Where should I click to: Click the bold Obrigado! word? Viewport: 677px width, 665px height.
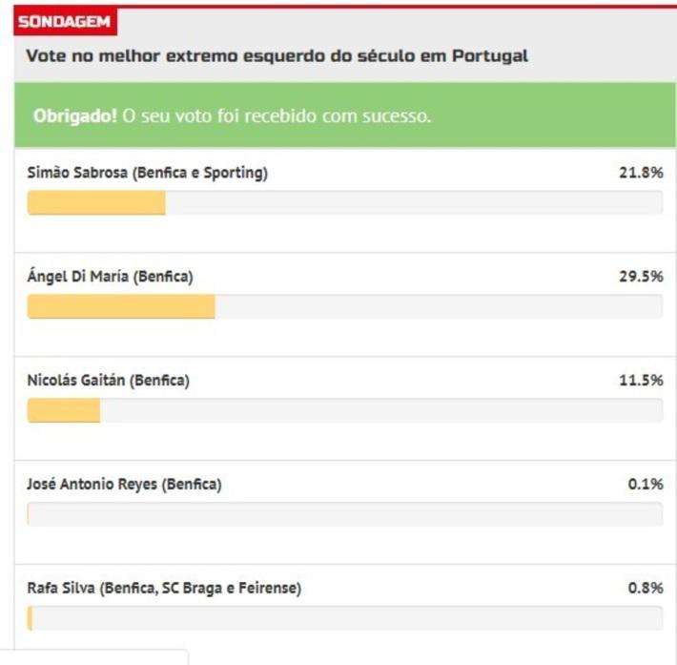[x=75, y=115]
